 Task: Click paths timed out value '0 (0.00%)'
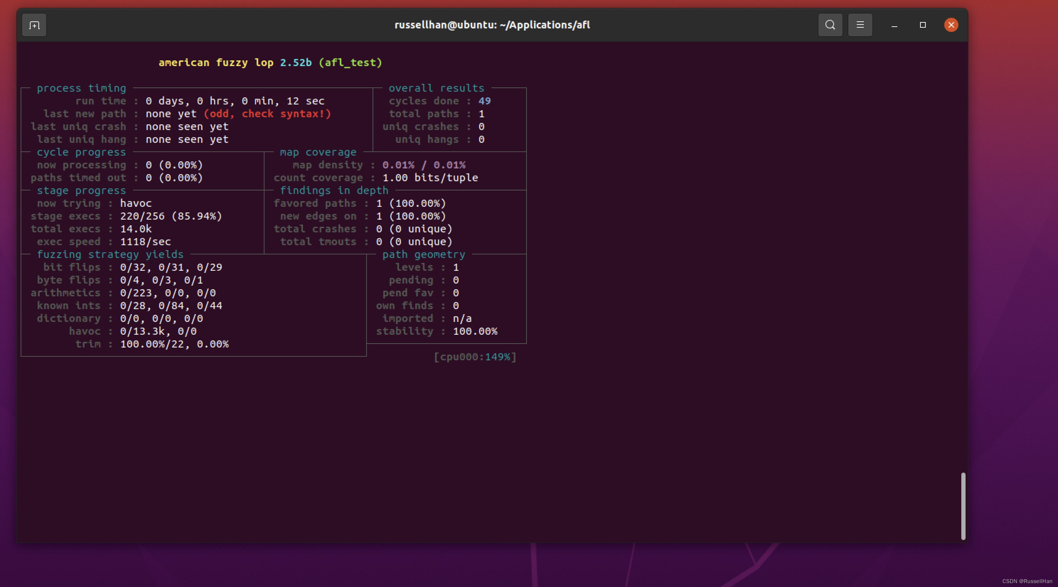tap(174, 178)
